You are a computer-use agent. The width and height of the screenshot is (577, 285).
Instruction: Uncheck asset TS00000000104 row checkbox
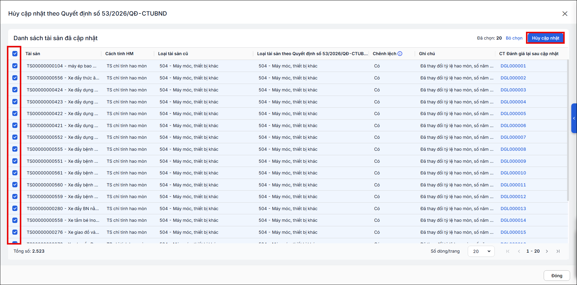coord(15,66)
